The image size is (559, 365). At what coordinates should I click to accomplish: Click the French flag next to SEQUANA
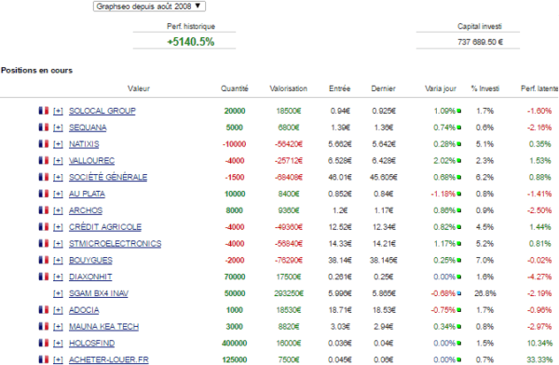click(x=44, y=128)
